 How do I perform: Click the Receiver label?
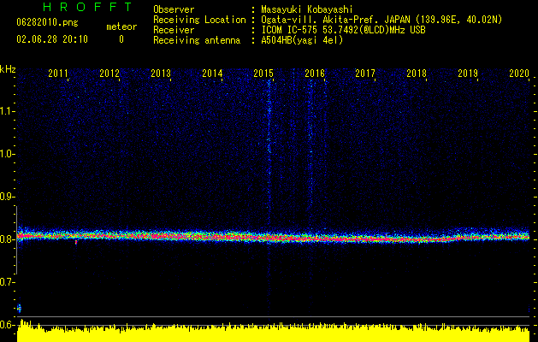174,30
